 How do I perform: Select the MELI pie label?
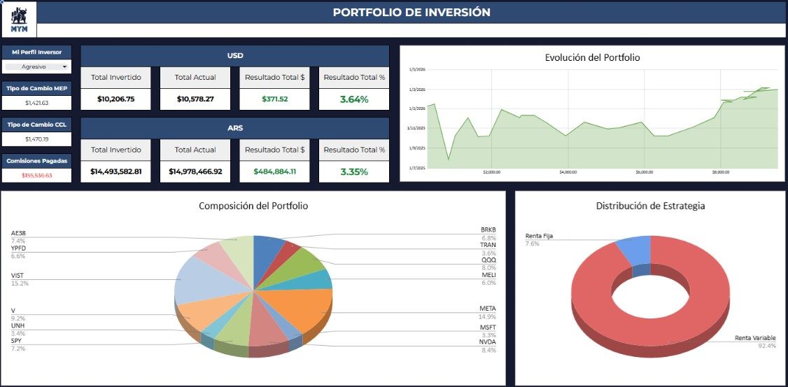[488, 279]
